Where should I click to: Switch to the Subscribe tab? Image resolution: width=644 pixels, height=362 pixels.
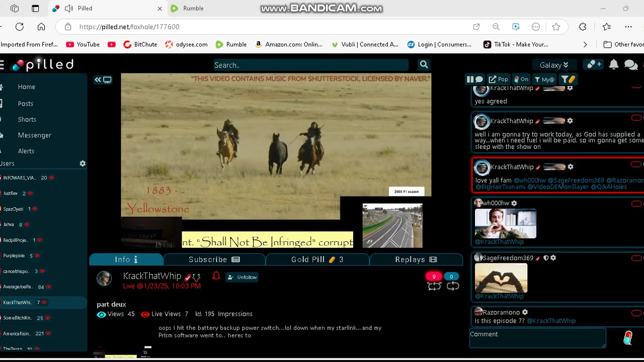(x=214, y=259)
